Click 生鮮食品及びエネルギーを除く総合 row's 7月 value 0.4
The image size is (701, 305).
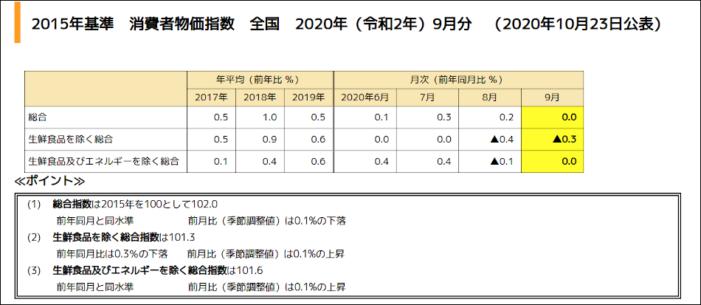click(x=444, y=162)
